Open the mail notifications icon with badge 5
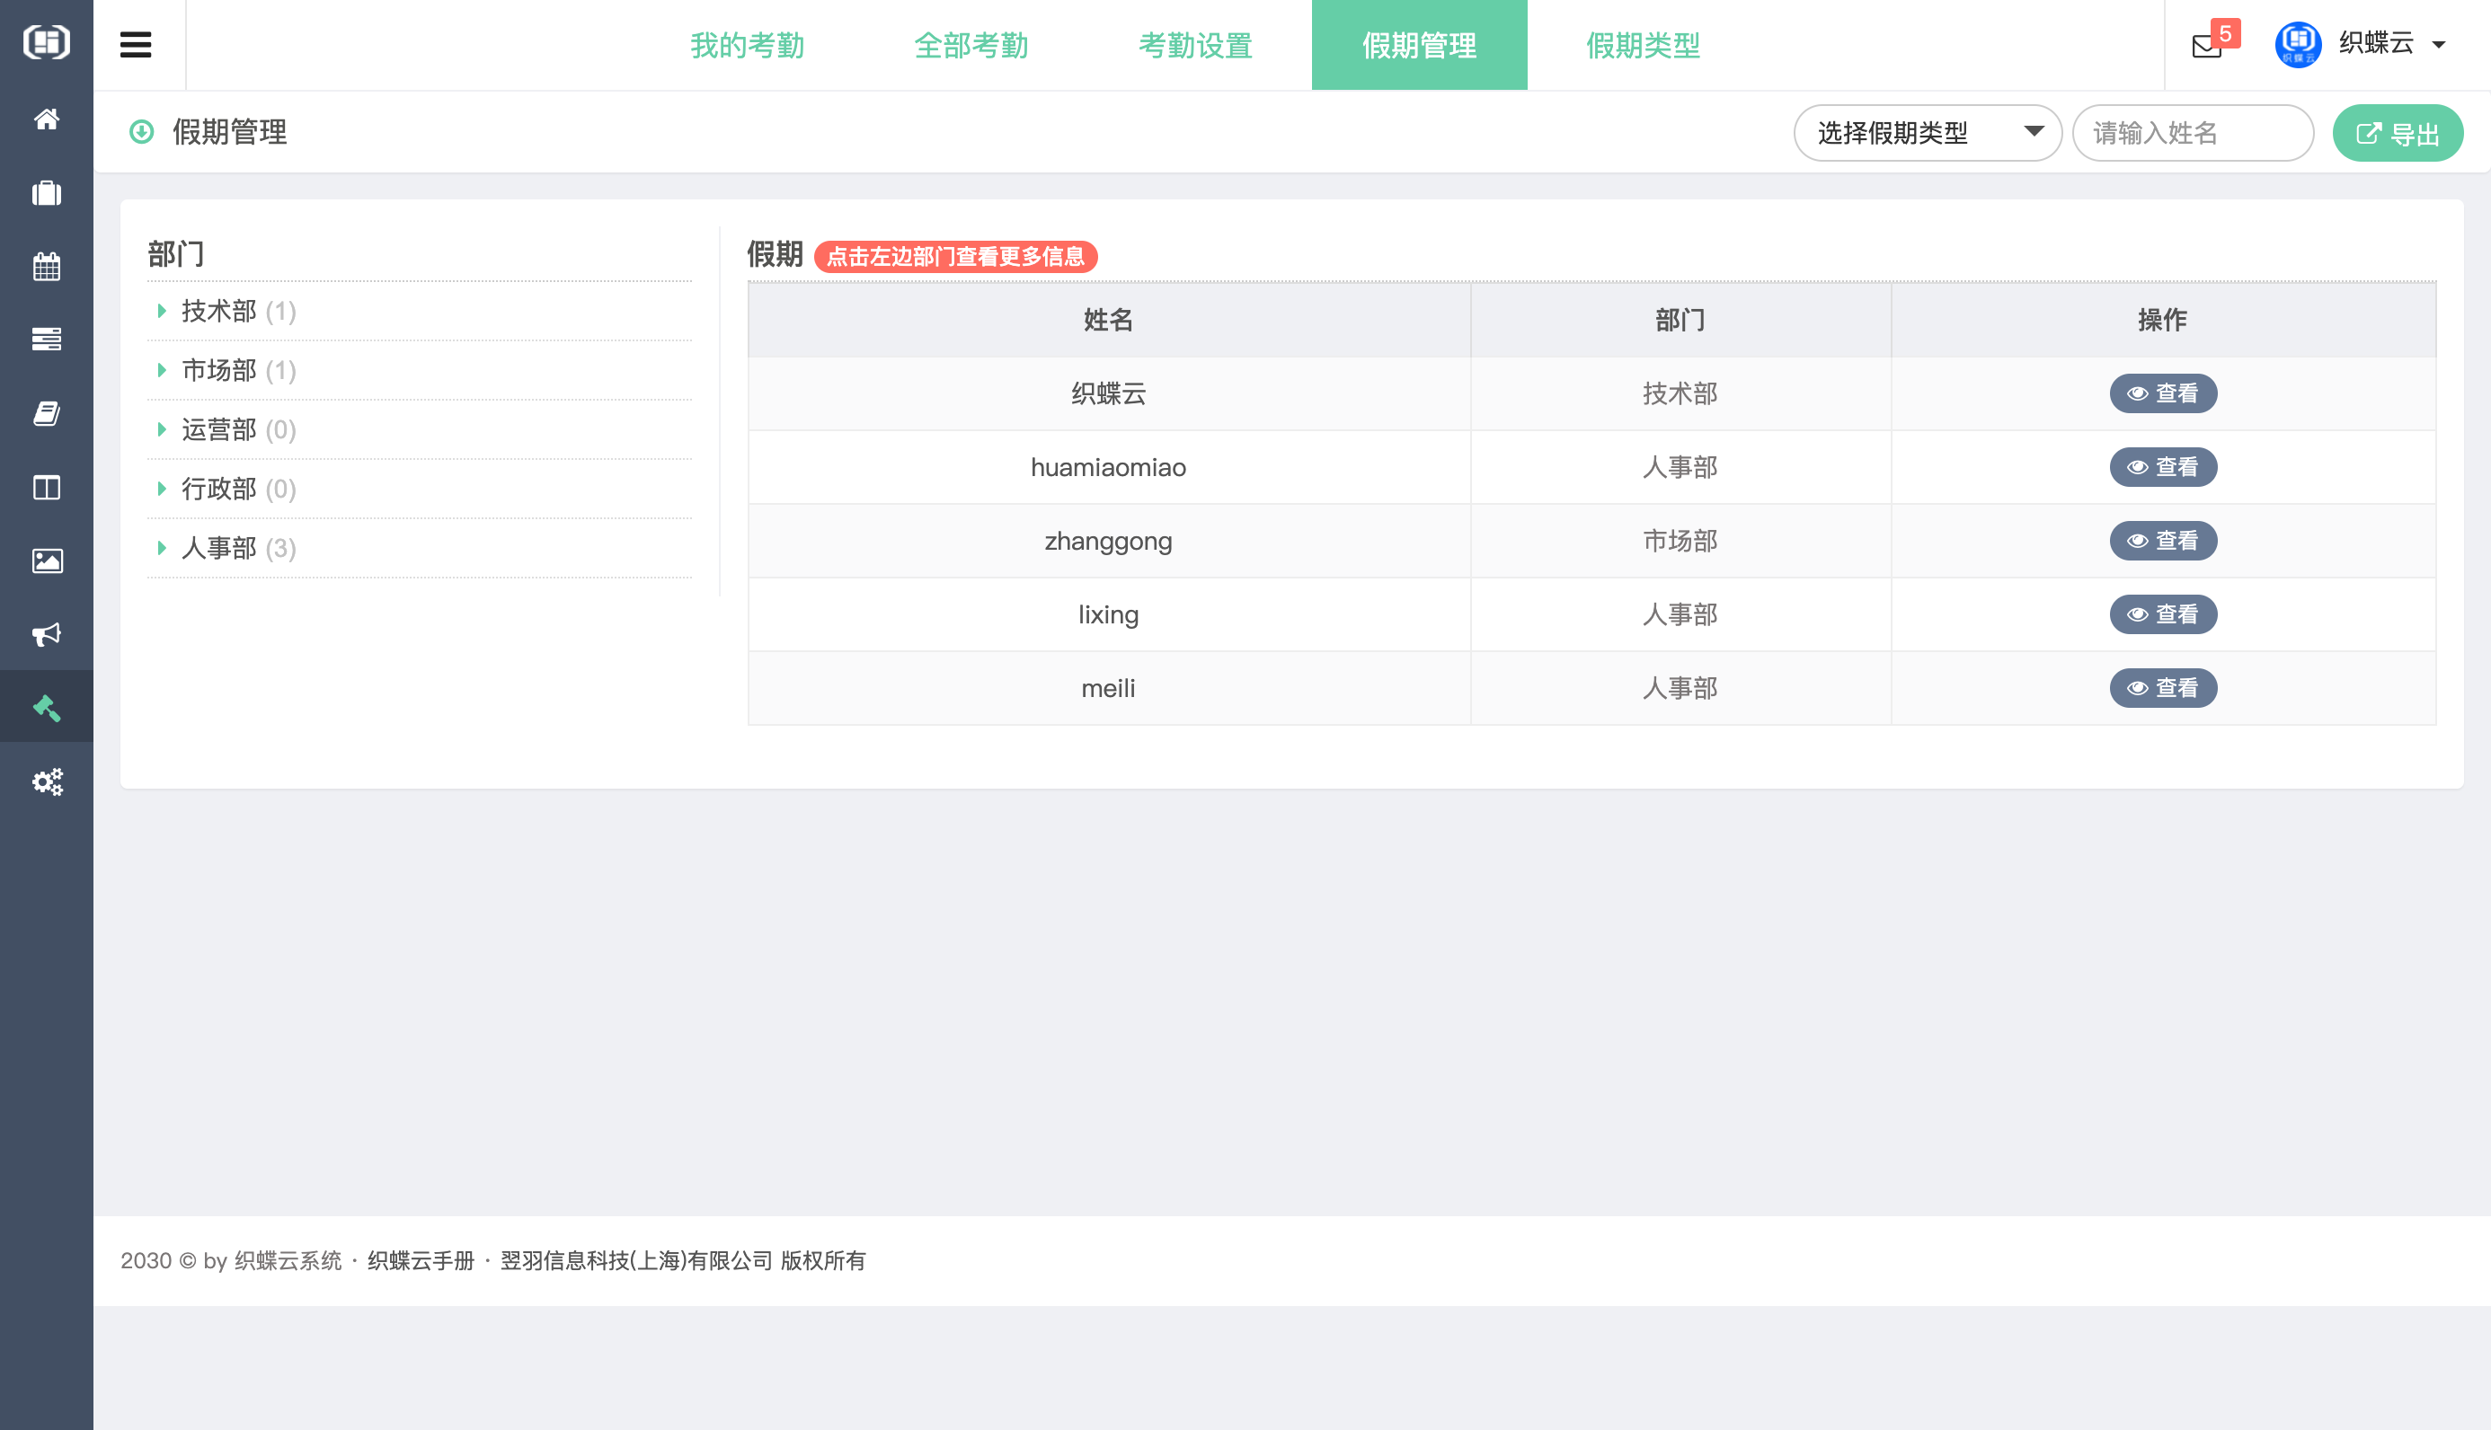The height and width of the screenshot is (1430, 2491). click(x=2206, y=45)
